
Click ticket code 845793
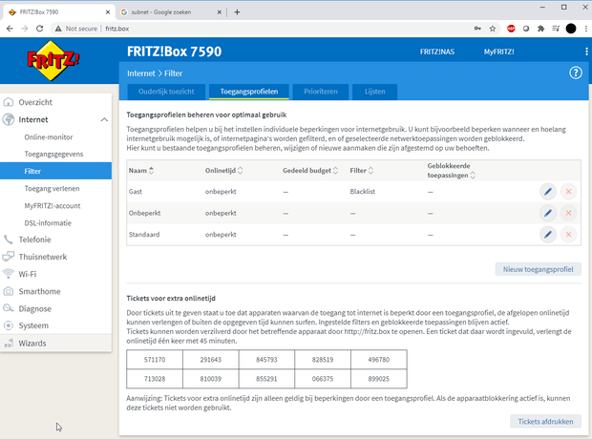(266, 360)
